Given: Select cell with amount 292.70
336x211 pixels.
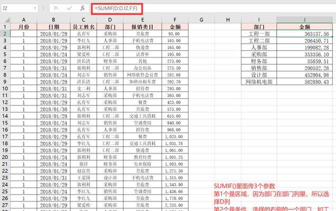Looking at the screenshot, I should click(175, 82).
